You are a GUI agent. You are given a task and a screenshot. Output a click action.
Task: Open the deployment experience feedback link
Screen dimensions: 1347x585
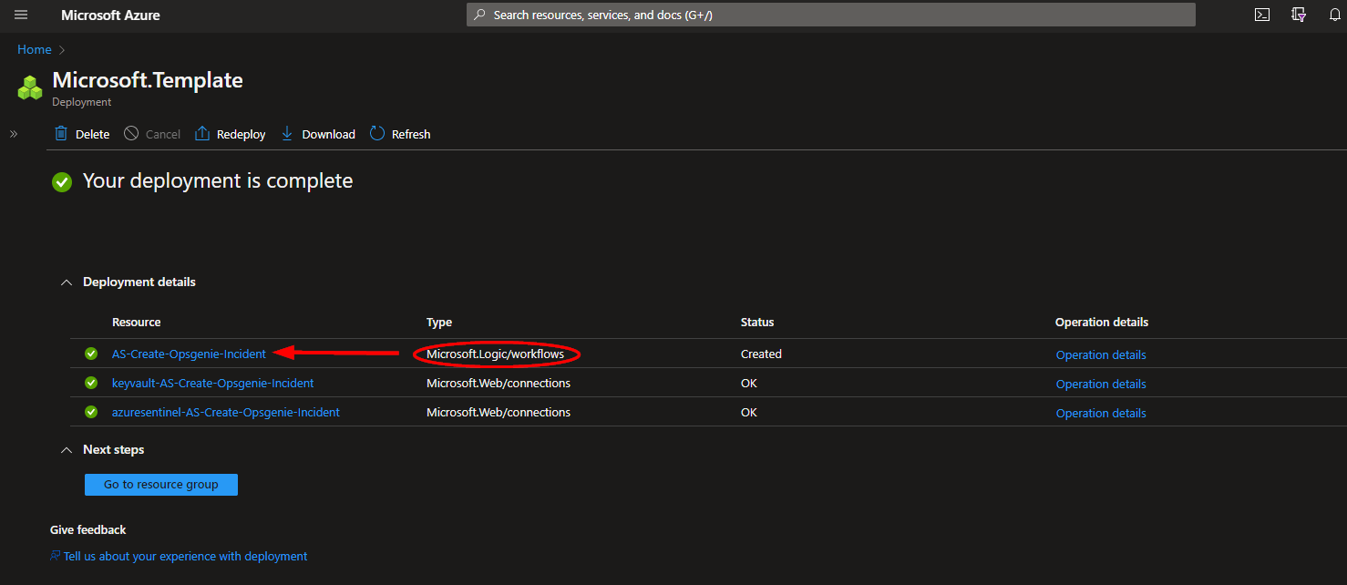click(185, 557)
